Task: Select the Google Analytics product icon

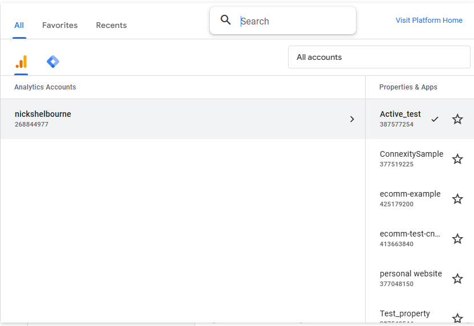Action: [x=21, y=62]
